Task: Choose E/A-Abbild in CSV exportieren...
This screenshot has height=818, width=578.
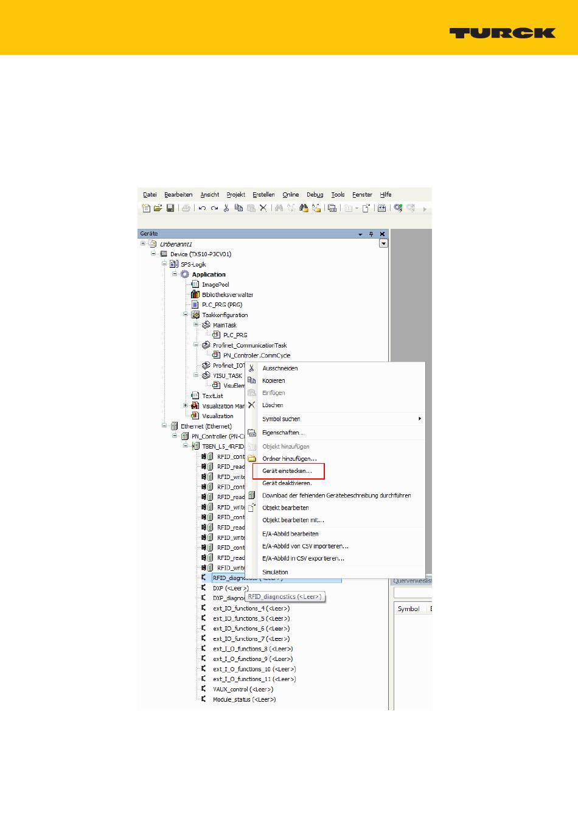Action: point(303,558)
